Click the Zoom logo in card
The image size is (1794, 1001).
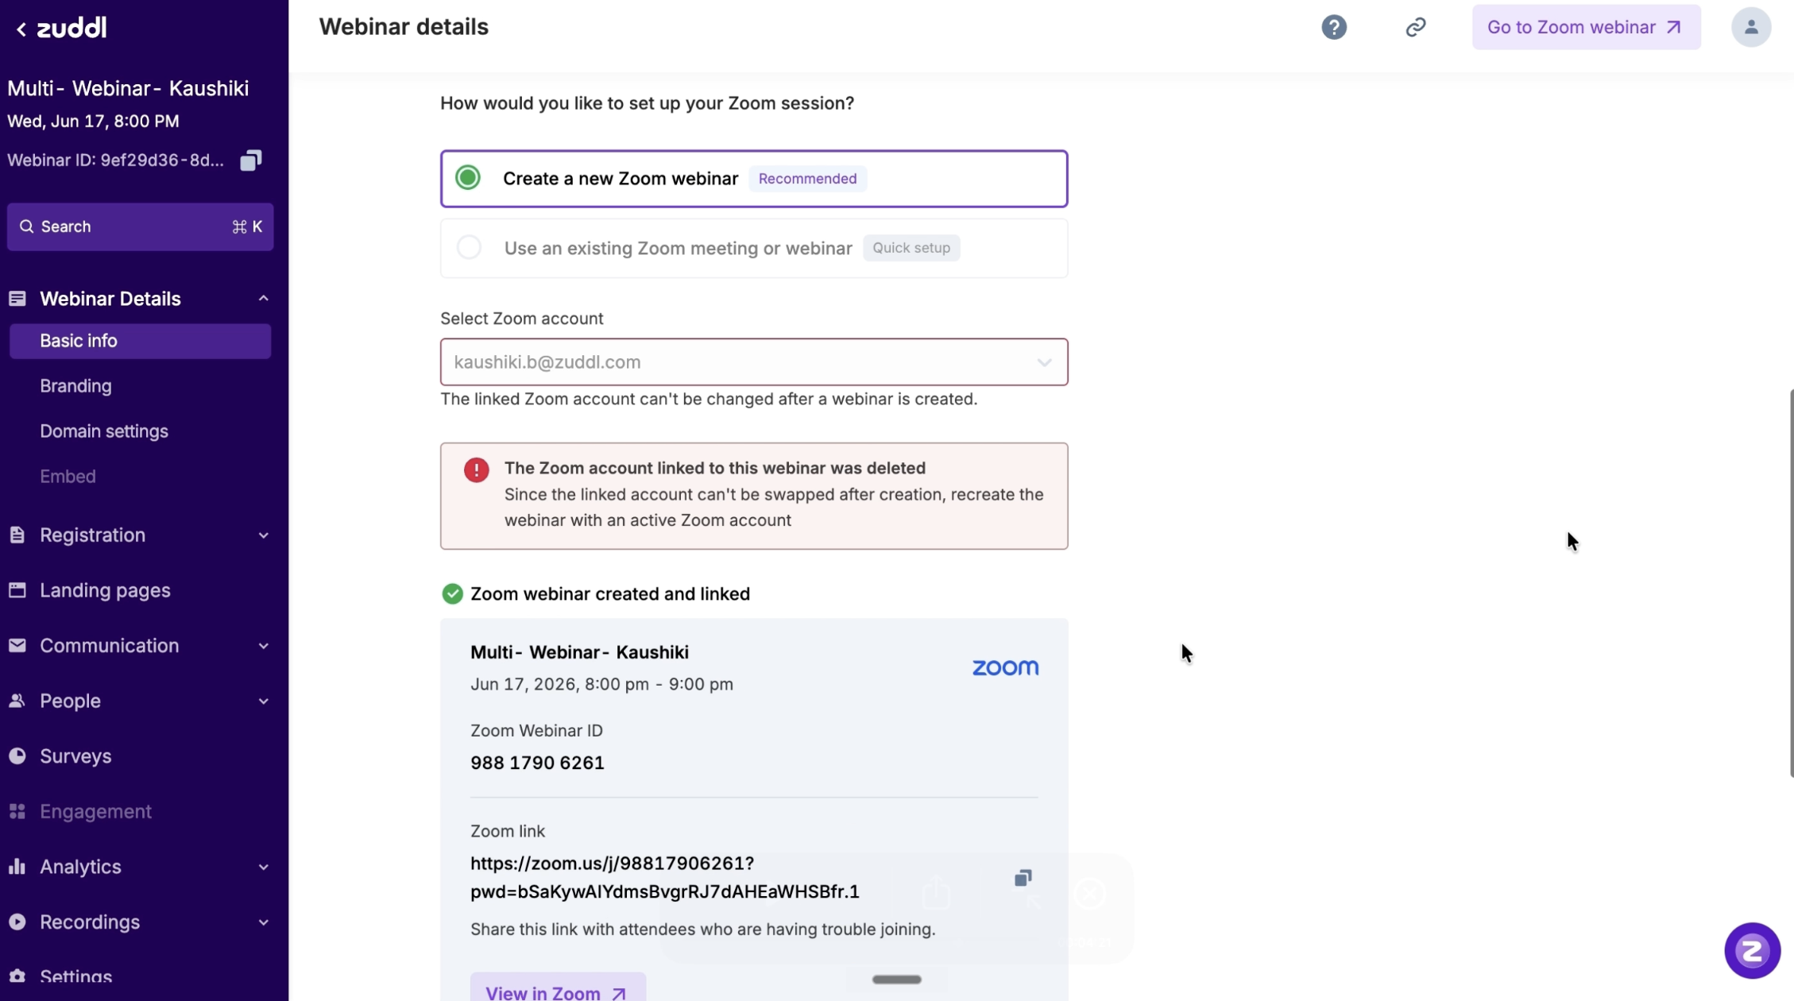(x=1005, y=667)
